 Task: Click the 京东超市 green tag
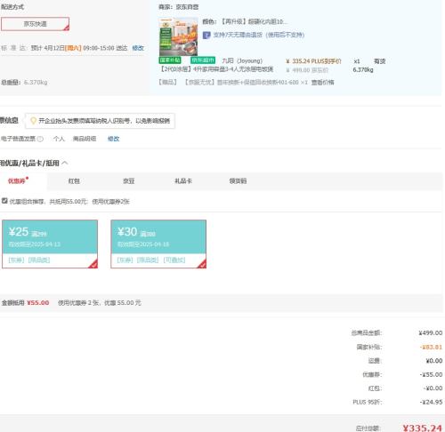(x=203, y=60)
